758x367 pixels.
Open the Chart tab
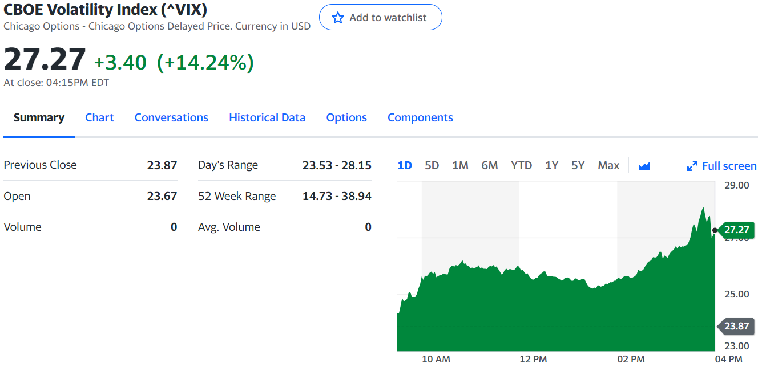click(99, 117)
